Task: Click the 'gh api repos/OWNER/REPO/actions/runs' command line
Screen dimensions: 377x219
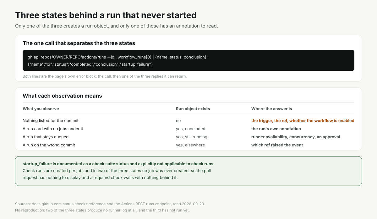Action: click(117, 57)
